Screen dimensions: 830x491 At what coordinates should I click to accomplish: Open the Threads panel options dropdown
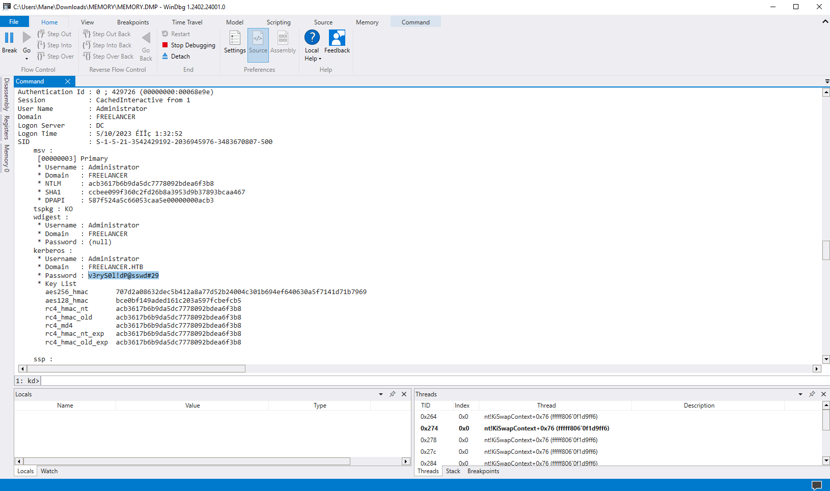(800, 394)
